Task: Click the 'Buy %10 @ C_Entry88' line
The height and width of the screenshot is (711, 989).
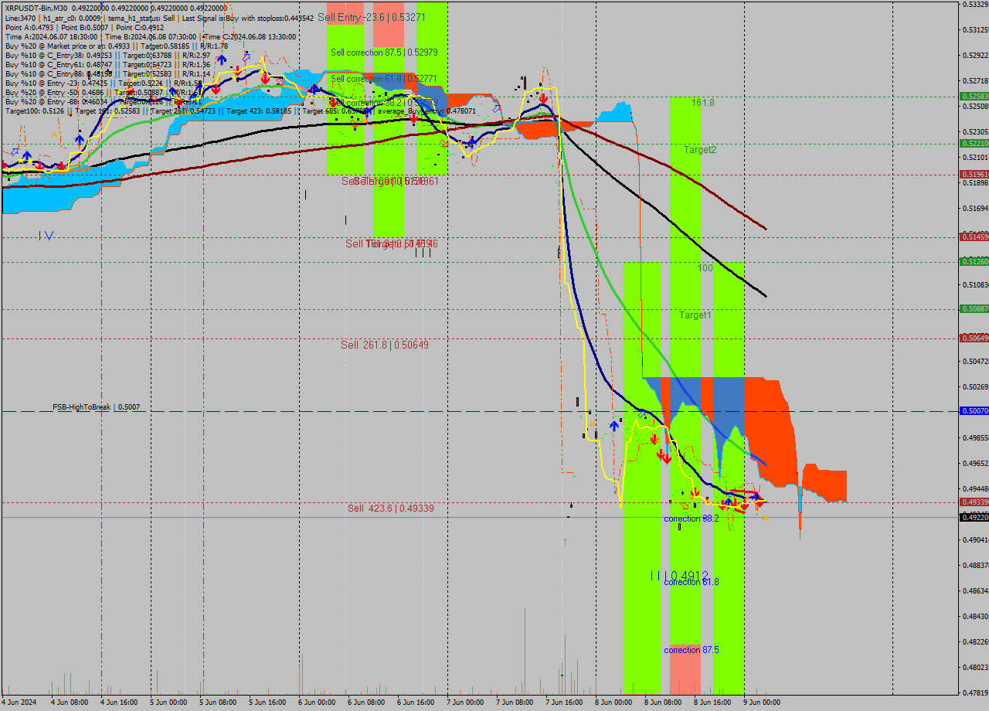Action: [107, 73]
